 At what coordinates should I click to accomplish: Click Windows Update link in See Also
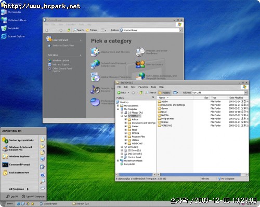(x=61, y=60)
